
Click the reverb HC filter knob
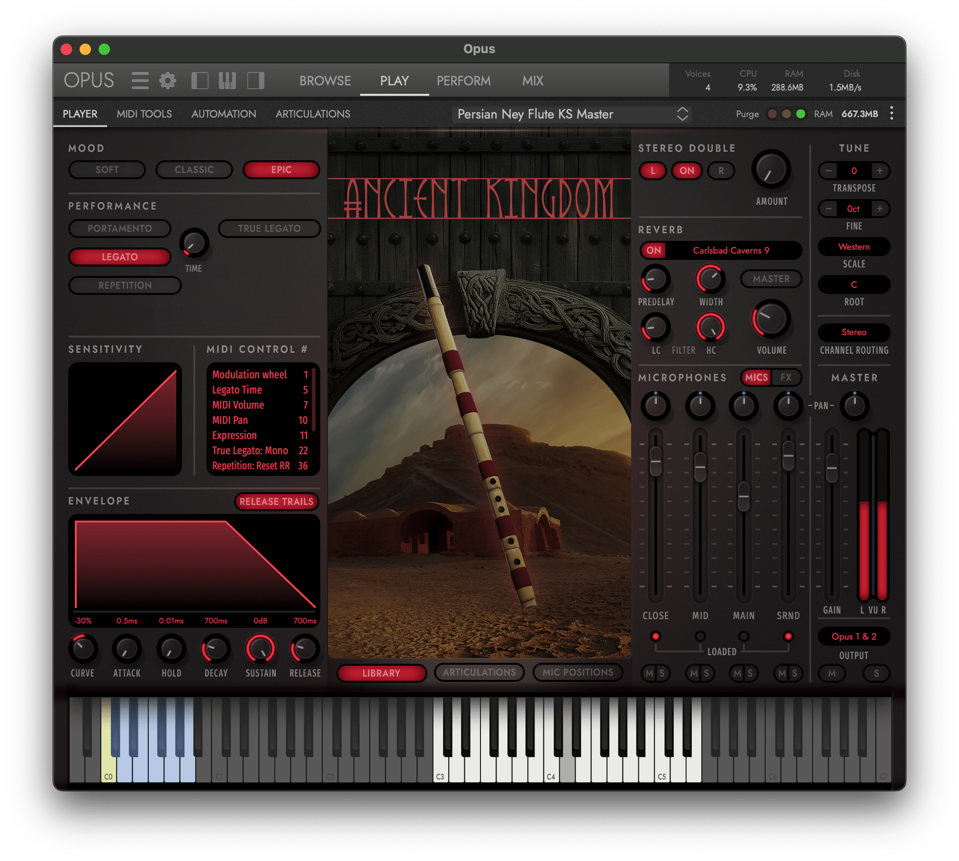(x=710, y=328)
